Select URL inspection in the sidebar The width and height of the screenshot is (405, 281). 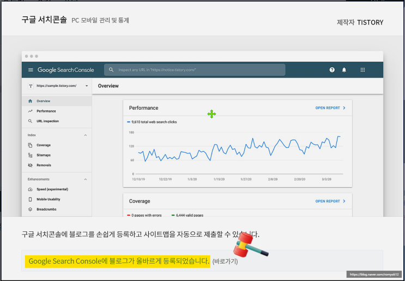click(57, 121)
